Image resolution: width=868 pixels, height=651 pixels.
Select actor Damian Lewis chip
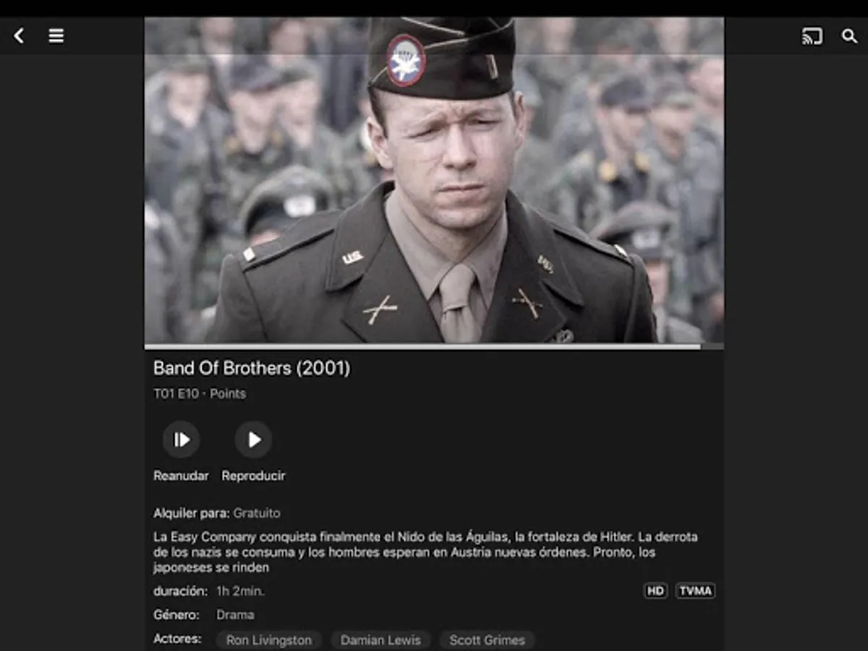coord(380,640)
